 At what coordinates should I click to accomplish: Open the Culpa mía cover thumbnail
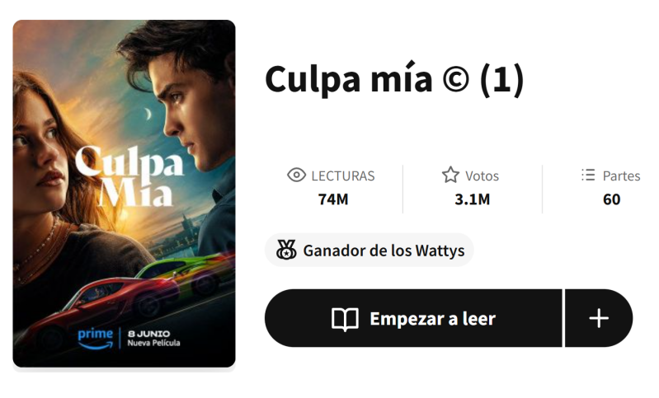[124, 194]
